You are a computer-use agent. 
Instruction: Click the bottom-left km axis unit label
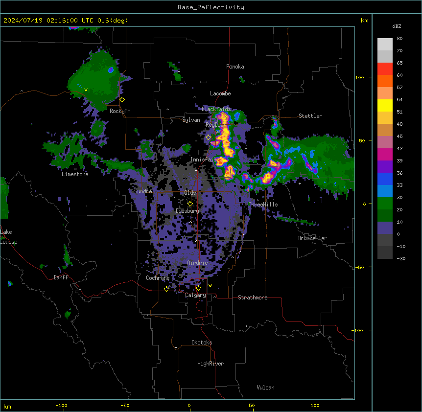tap(7, 406)
